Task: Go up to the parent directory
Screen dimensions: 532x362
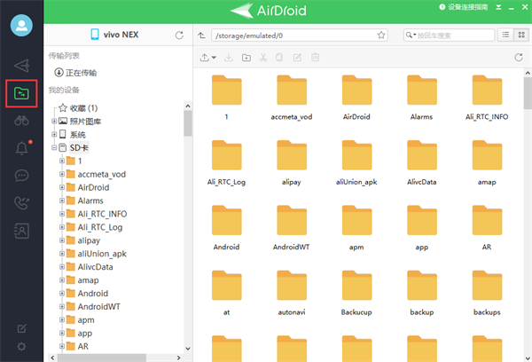Action: (201, 35)
